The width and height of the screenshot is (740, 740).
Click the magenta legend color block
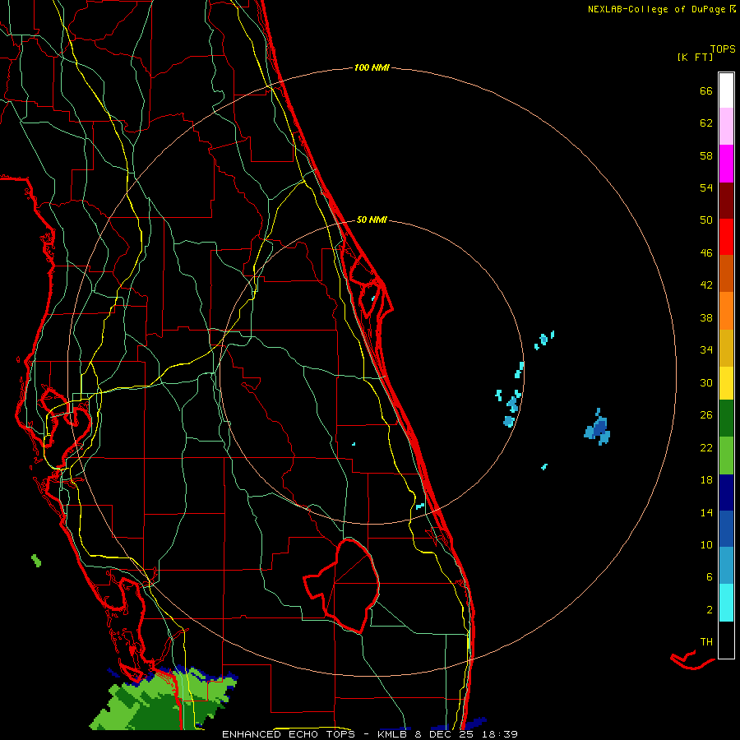pyautogui.click(x=726, y=164)
